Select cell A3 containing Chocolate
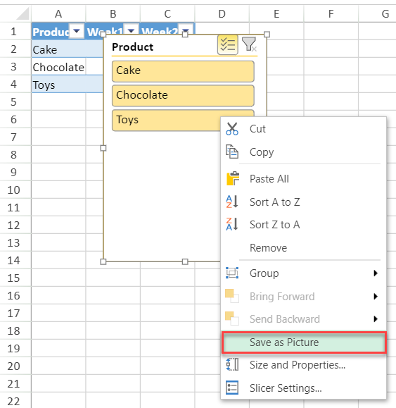396x408 pixels. (58, 67)
